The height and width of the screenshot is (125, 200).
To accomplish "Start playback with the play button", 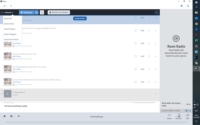I will (x=12, y=116).
